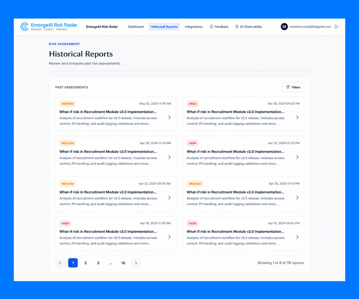Open the Apr 20, 2024 report chevron
This screenshot has height=299, width=359.
[297, 197]
